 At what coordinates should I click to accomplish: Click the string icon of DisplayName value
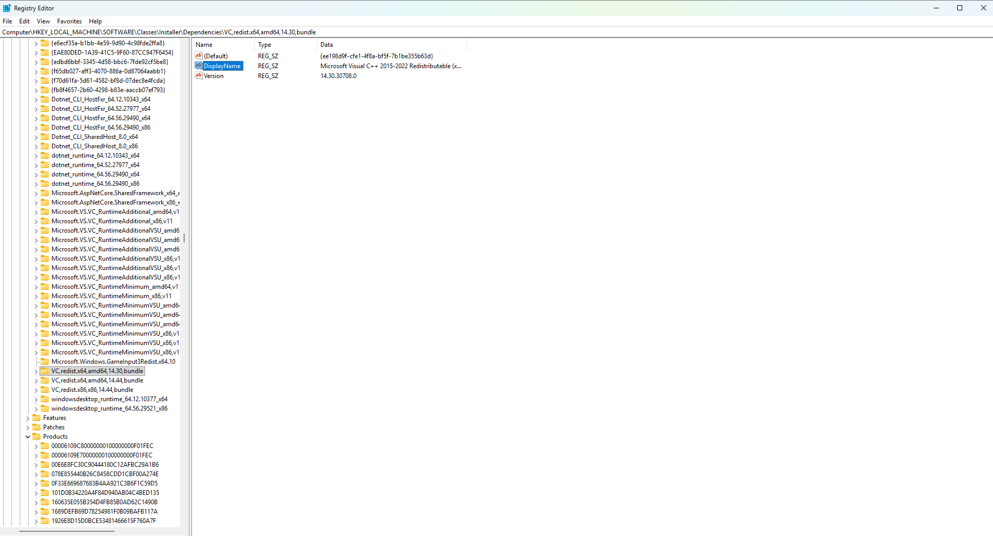point(198,66)
